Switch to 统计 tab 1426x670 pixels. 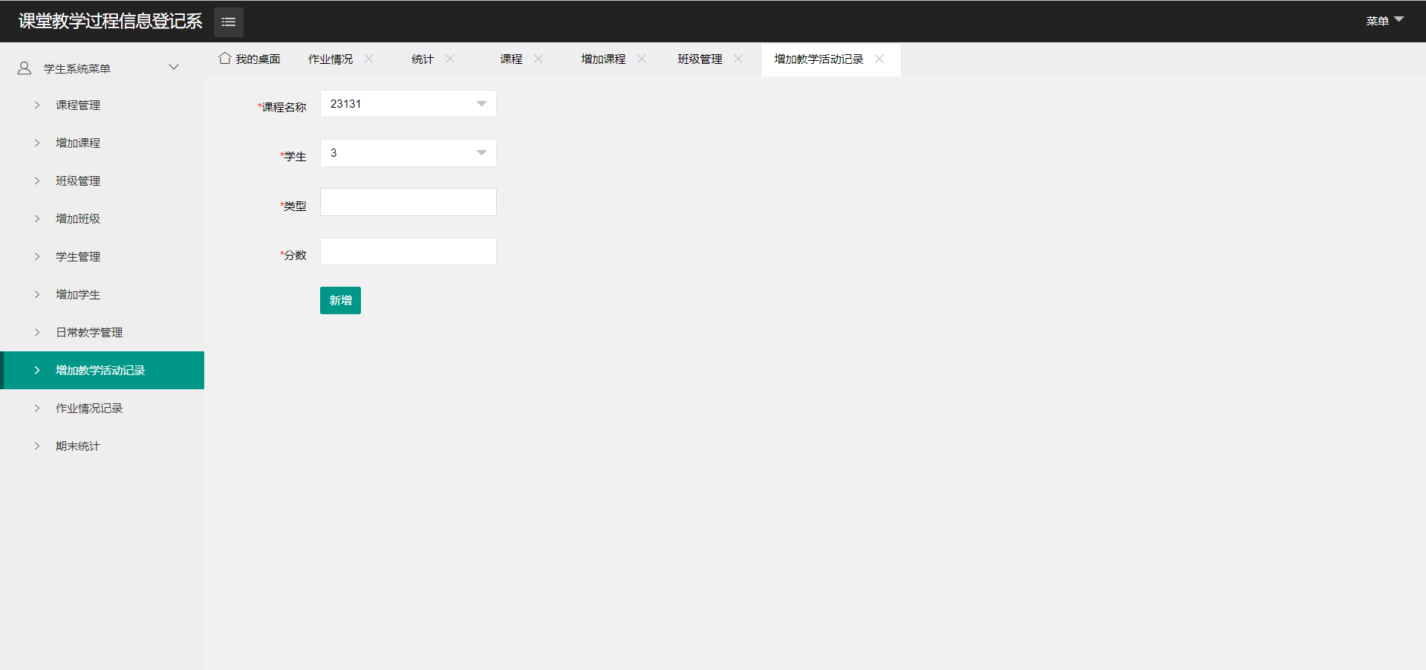click(x=423, y=59)
